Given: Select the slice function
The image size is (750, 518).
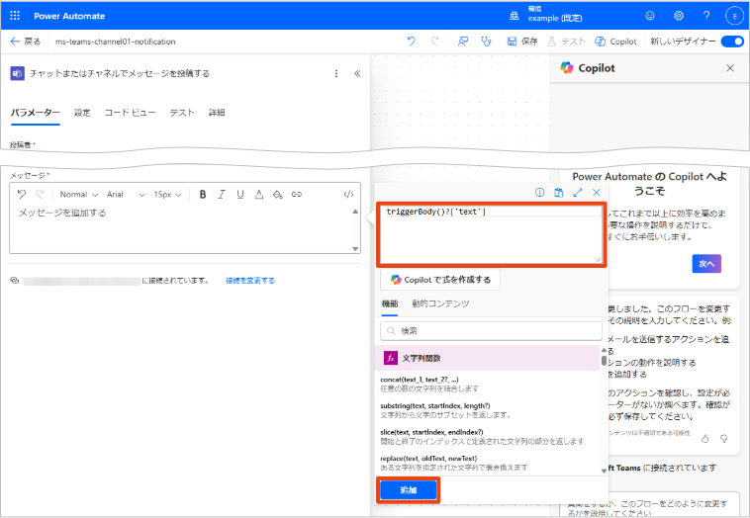Looking at the screenshot, I should [487, 436].
